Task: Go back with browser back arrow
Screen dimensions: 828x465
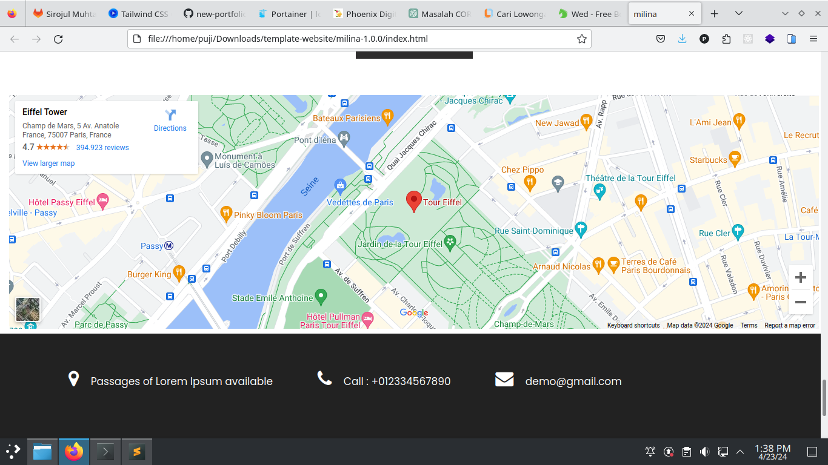Action: point(15,39)
